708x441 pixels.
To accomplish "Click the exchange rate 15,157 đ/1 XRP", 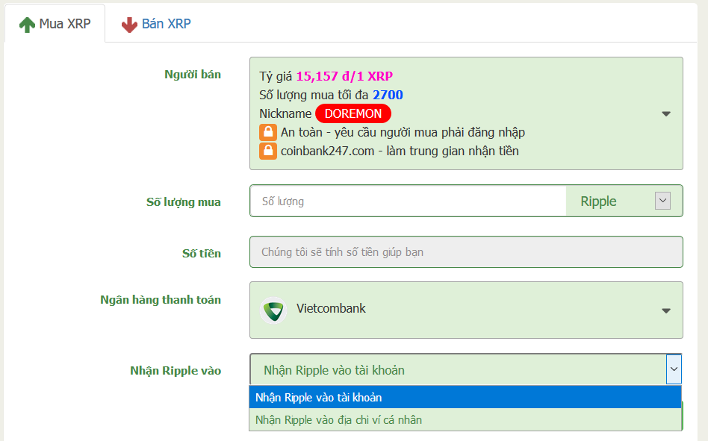I will 344,76.
